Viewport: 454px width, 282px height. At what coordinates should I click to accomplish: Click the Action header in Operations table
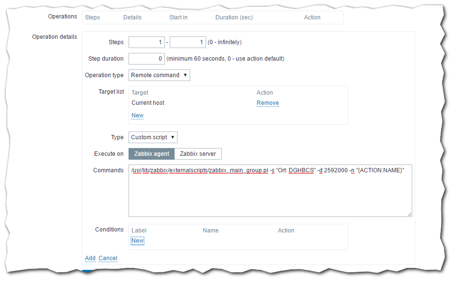(x=312, y=17)
